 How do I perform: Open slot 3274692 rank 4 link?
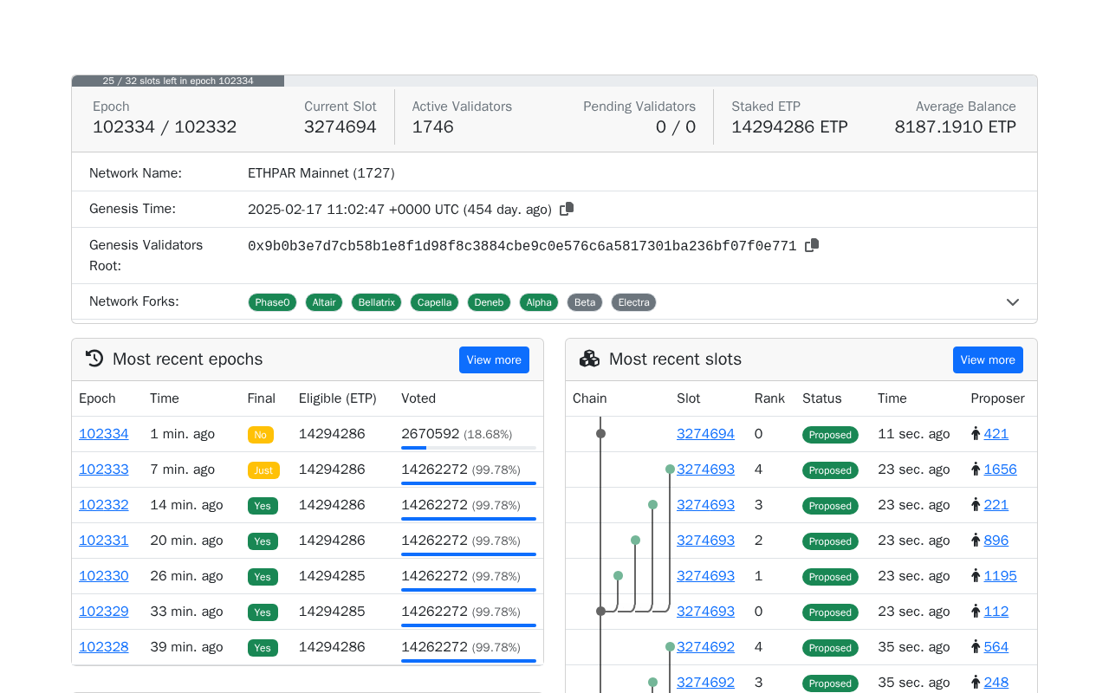coord(705,647)
